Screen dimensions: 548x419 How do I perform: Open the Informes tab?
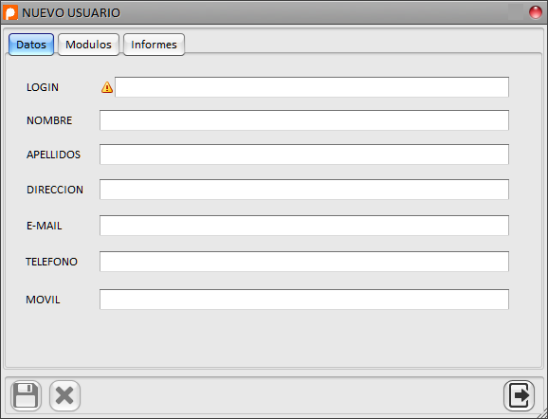[154, 45]
